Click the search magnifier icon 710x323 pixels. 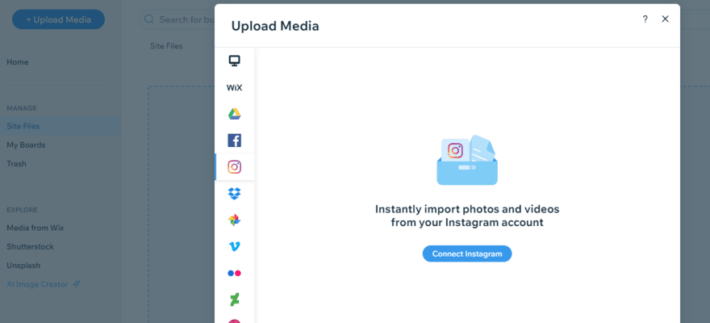click(149, 19)
